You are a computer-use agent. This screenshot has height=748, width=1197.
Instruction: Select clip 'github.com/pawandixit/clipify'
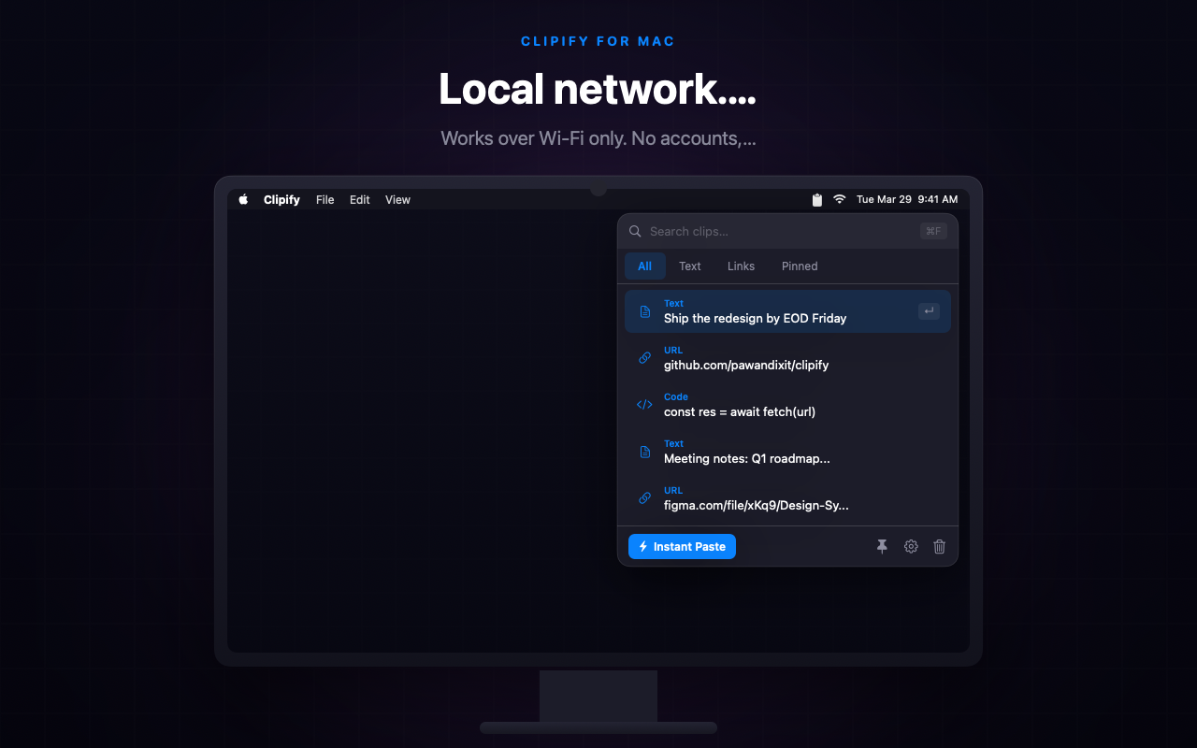point(787,358)
